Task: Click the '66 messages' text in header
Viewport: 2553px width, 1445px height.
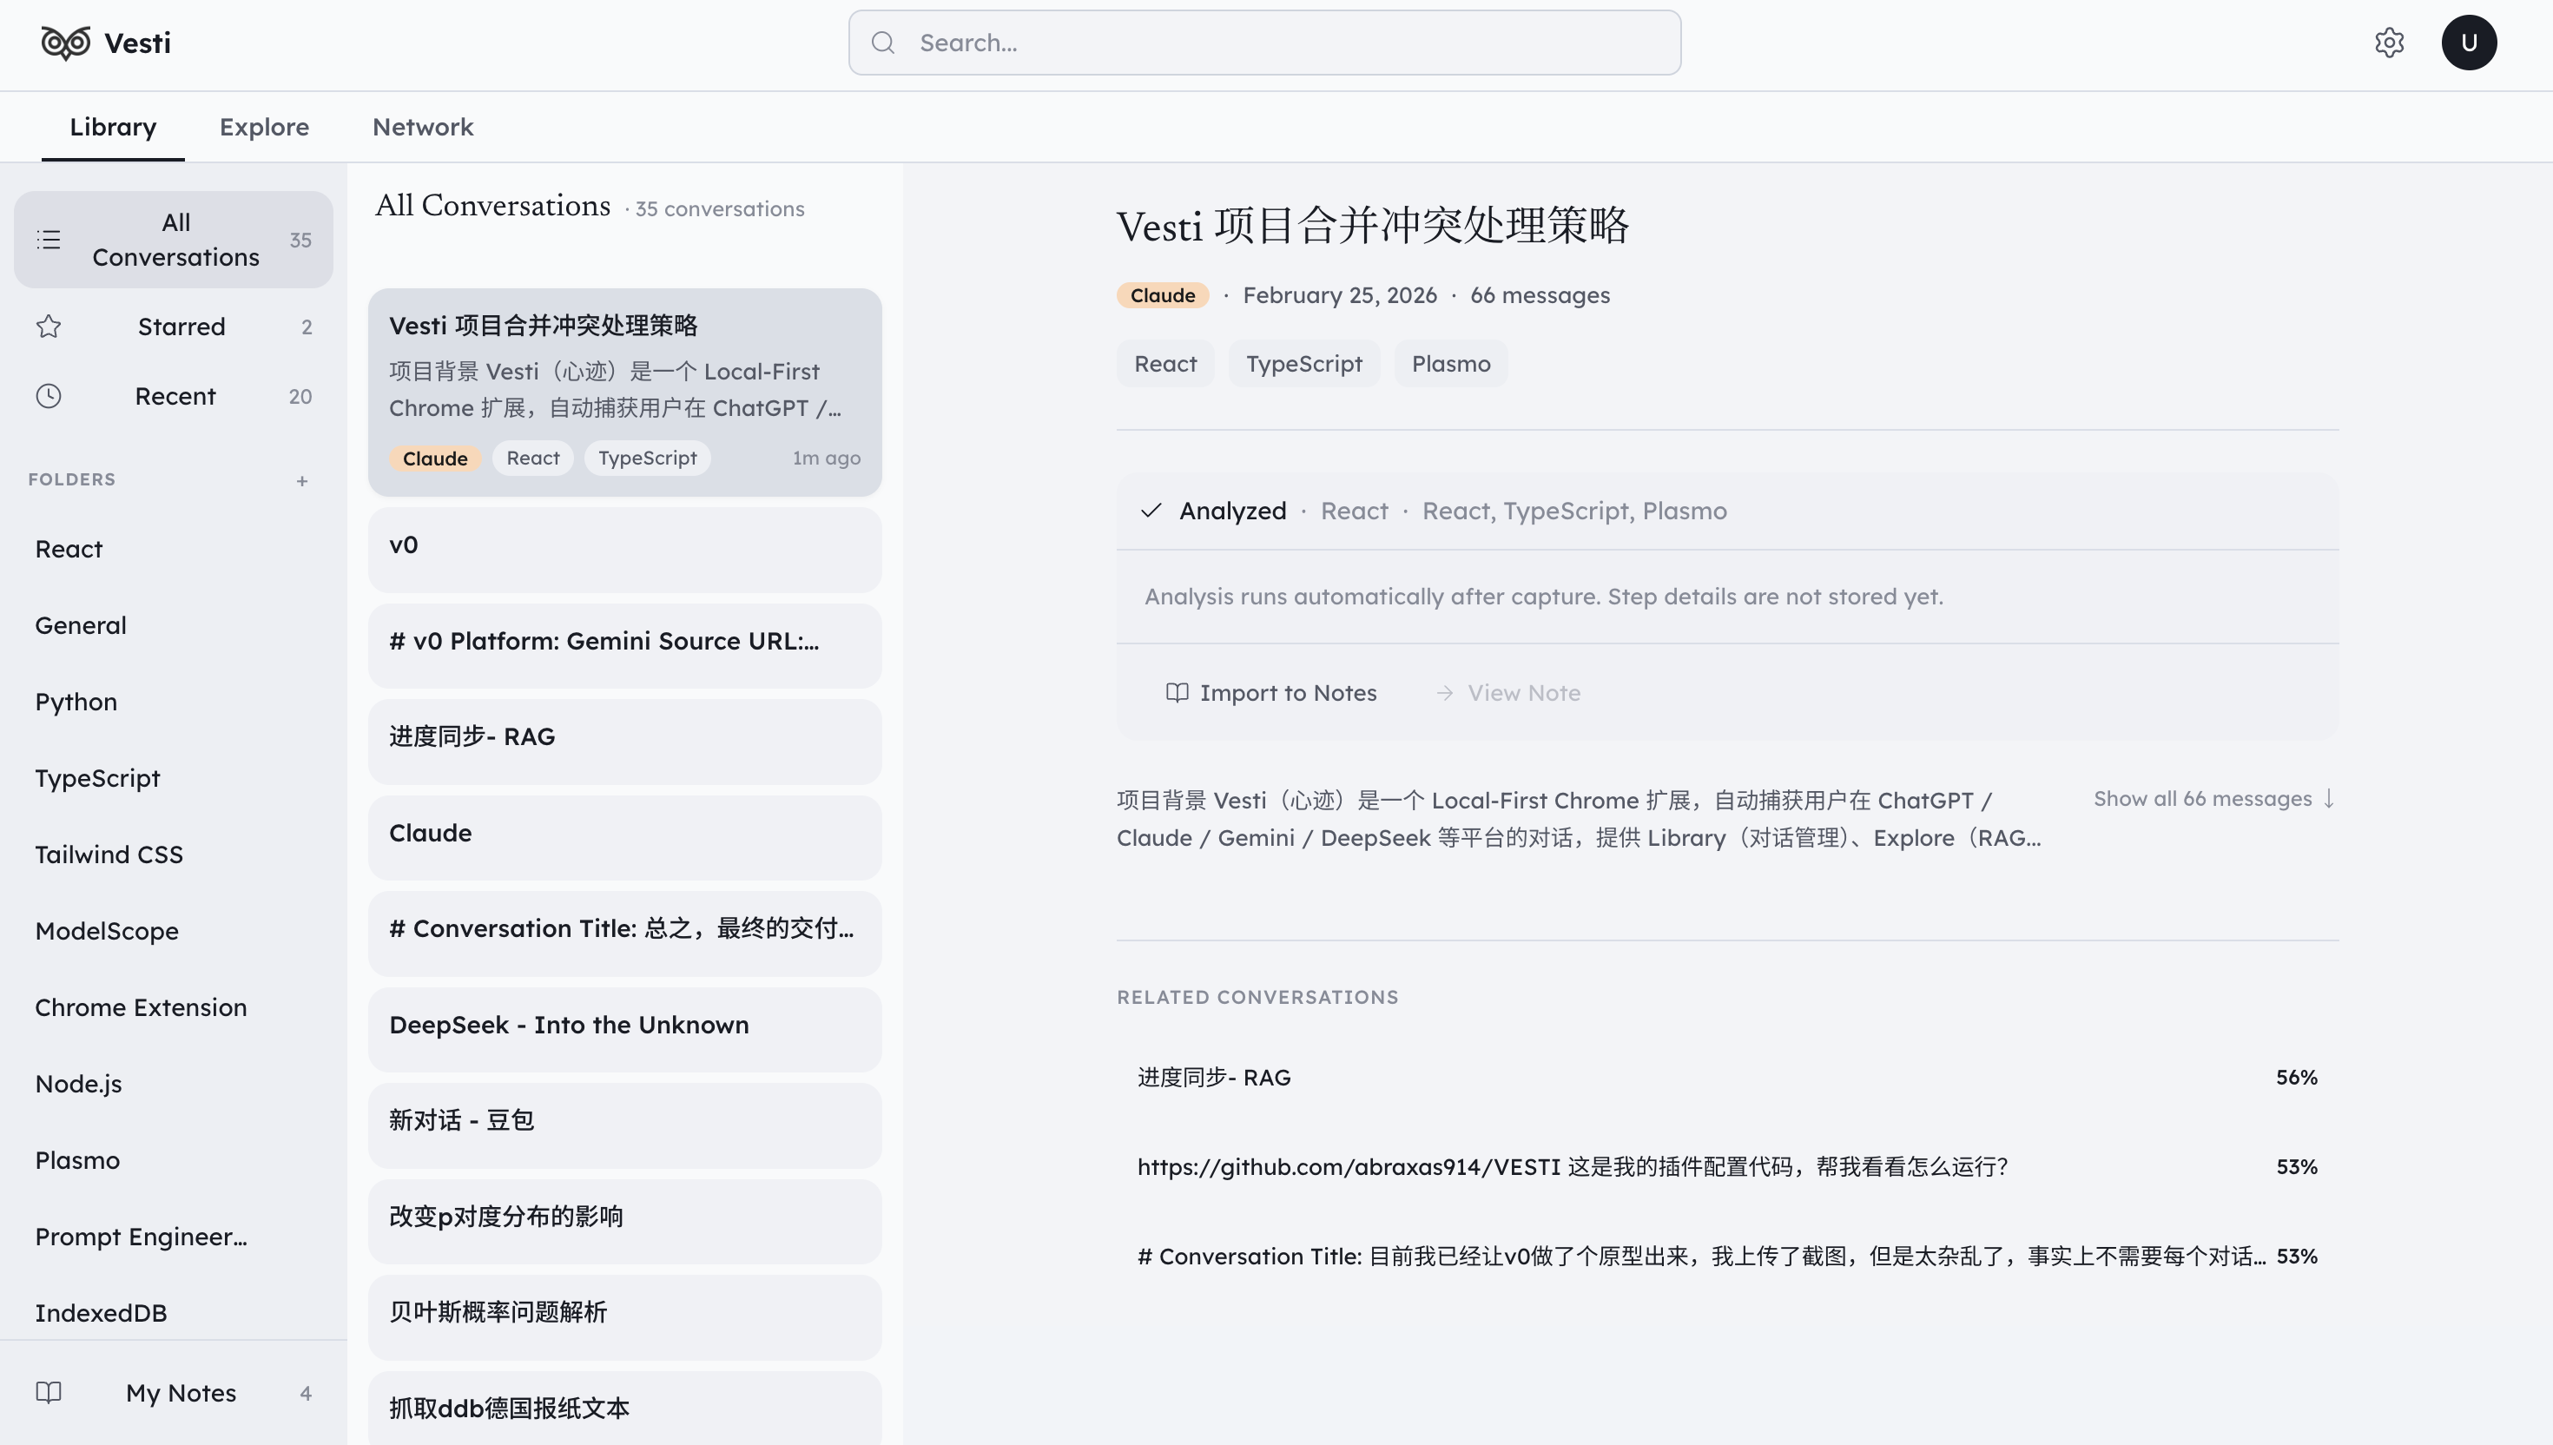Action: tap(1540, 296)
